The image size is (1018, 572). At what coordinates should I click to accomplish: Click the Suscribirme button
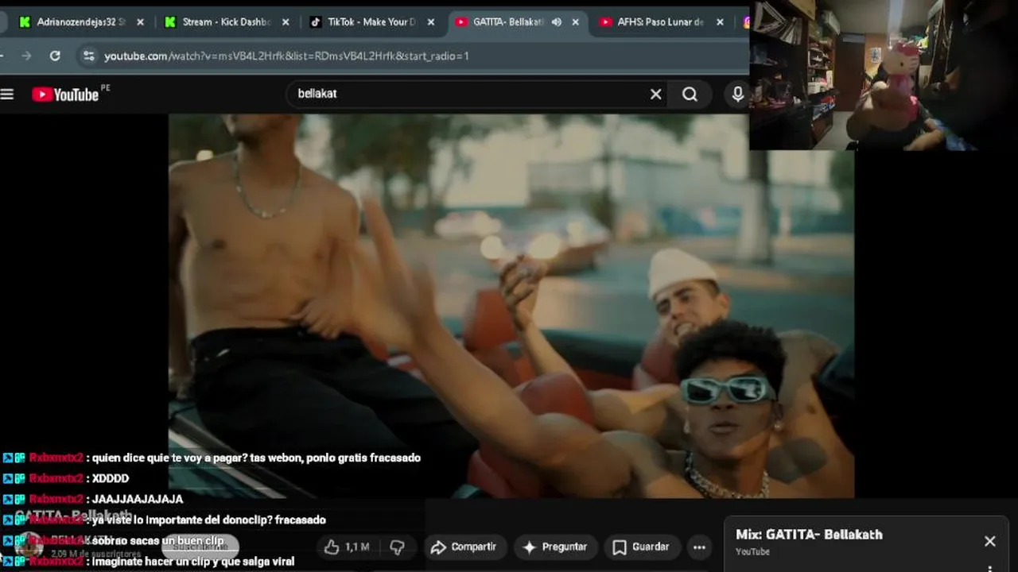pos(200,547)
